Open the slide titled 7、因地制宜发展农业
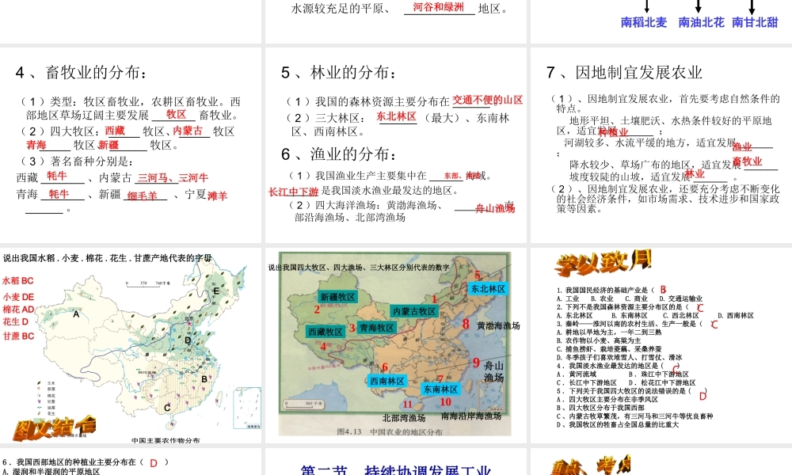Viewport: 792px width, 475px height. click(x=661, y=145)
